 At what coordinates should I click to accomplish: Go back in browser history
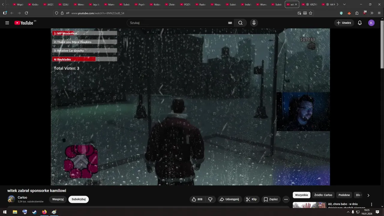[12, 13]
